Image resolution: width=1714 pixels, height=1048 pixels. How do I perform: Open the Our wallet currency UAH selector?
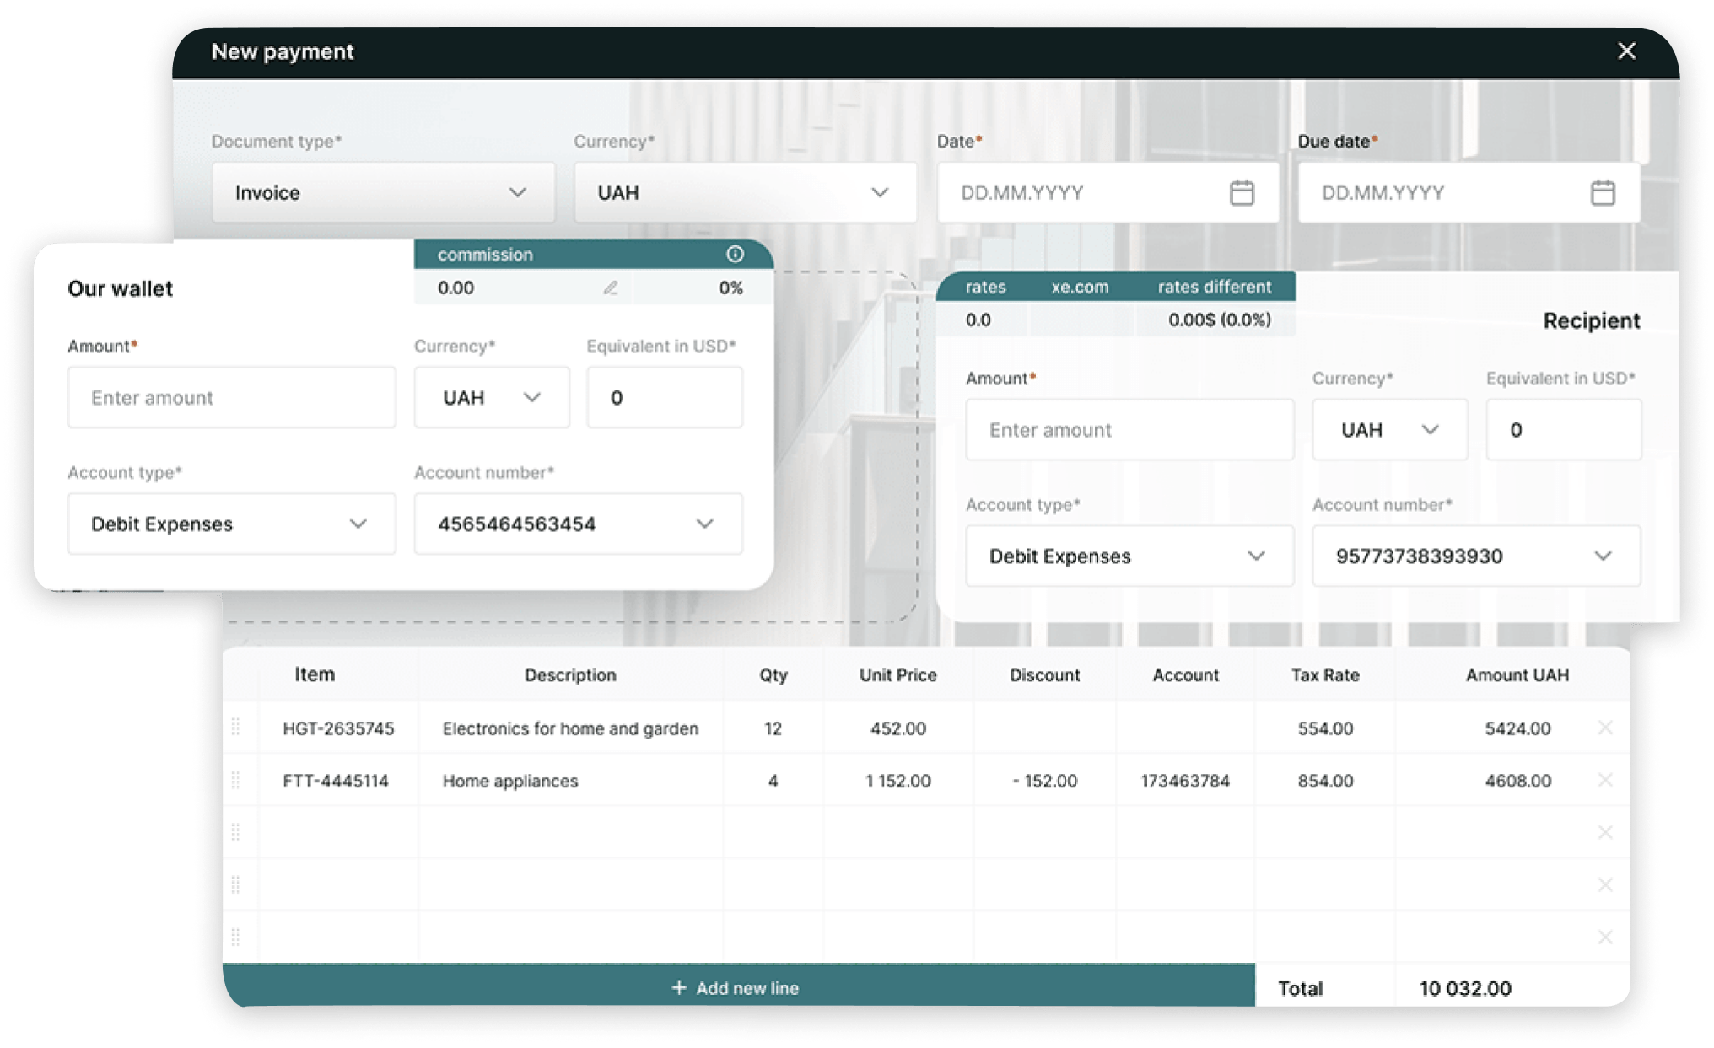491,398
